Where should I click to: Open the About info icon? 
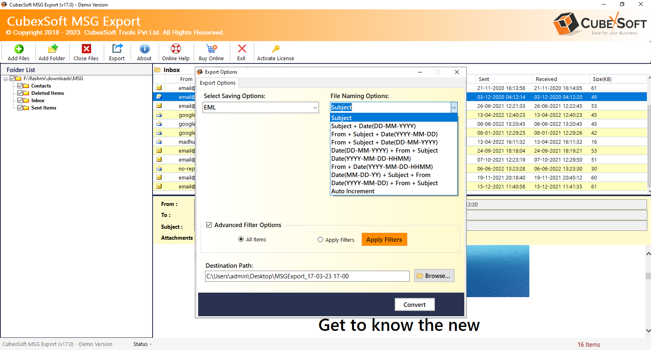point(144,49)
